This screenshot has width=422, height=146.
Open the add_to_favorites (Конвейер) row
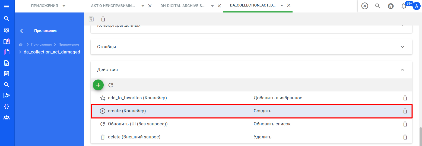(251, 98)
